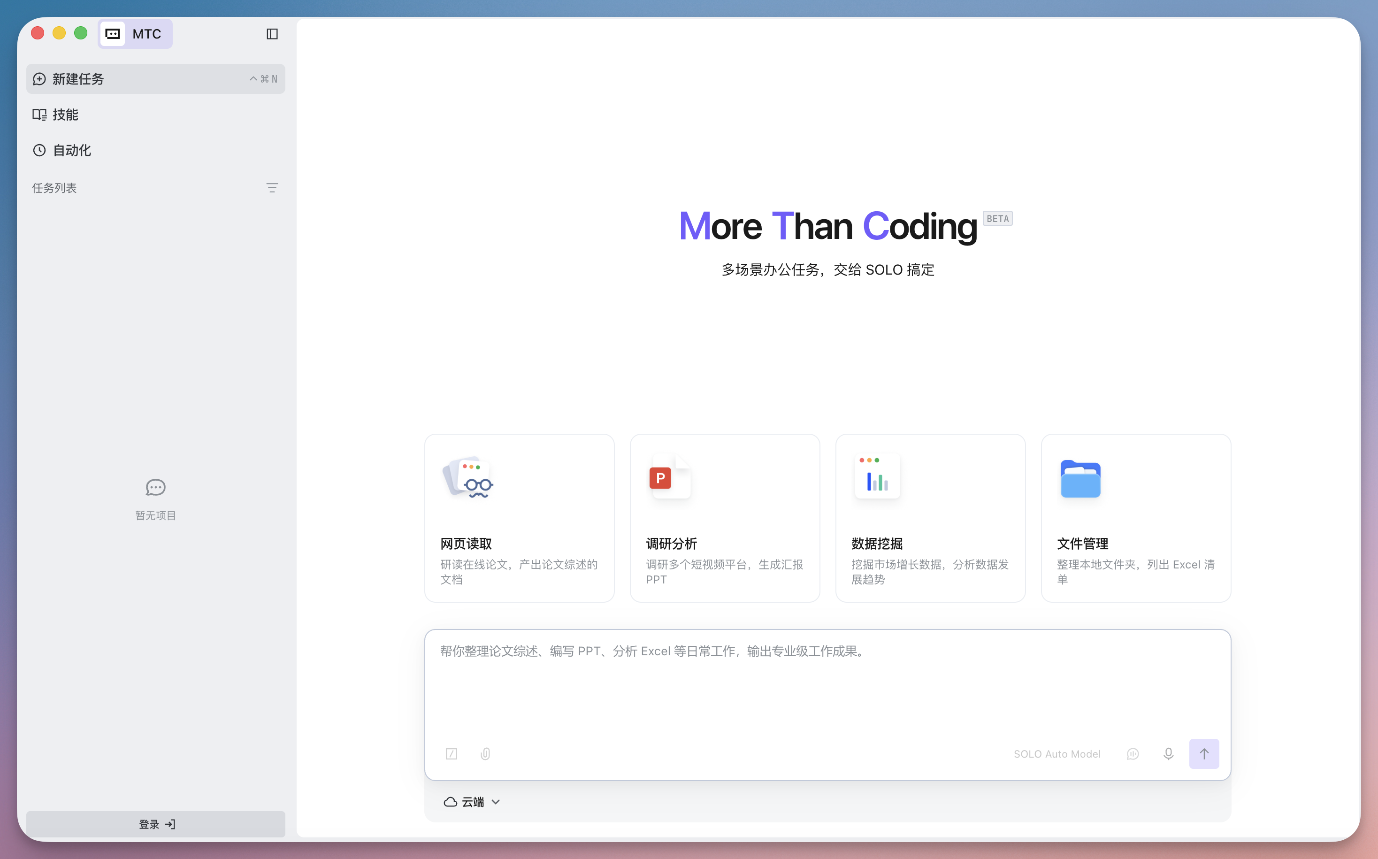Viewport: 1378px width, 859px height.
Task: Toggle the sidebar panel icon
Action: pyautogui.click(x=272, y=34)
